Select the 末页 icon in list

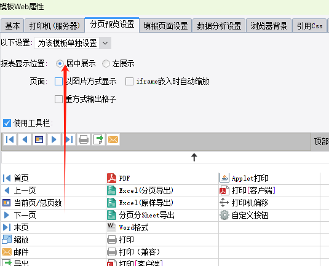(x=7, y=227)
